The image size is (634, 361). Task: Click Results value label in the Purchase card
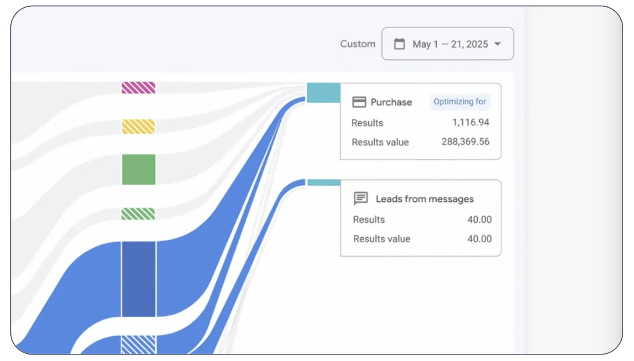(x=380, y=142)
